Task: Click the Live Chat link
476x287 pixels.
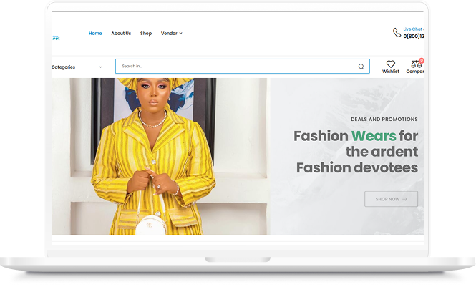Action: point(413,29)
